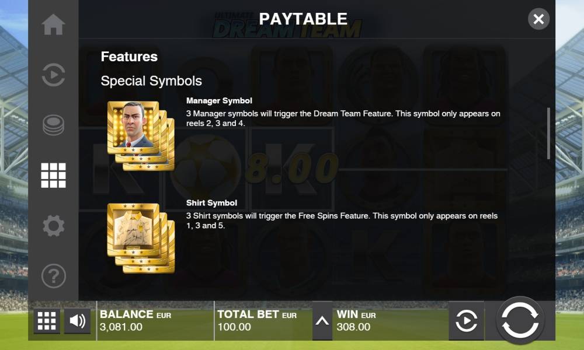
Task: Open the coin bet settings icon
Action: [53, 125]
